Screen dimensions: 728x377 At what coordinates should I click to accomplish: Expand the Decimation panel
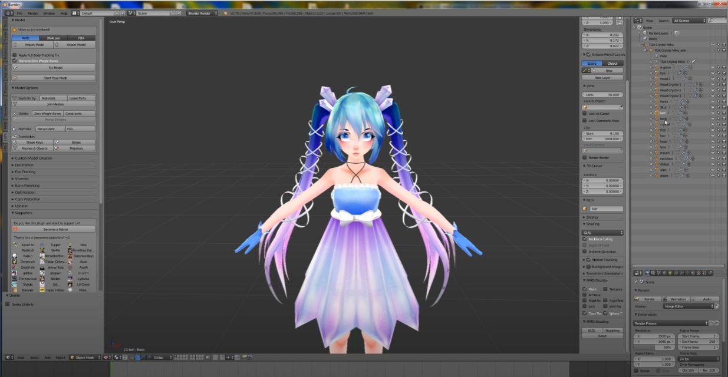click(24, 165)
